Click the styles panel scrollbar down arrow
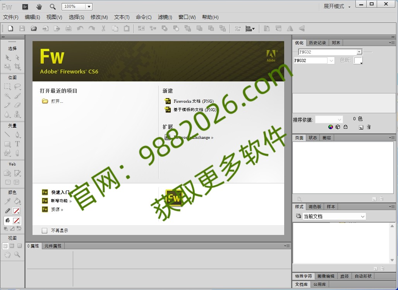 tap(392, 260)
